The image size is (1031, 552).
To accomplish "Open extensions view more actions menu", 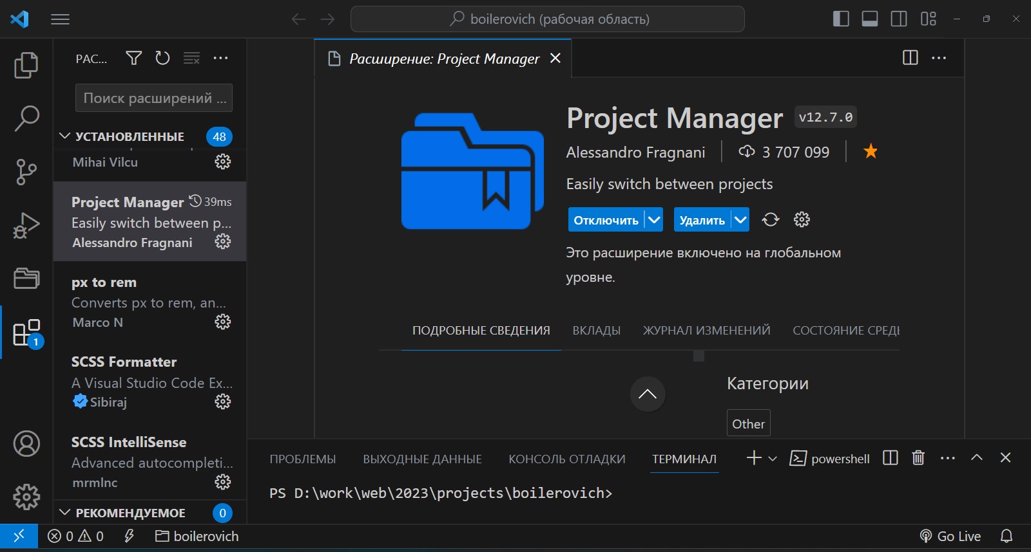I will coord(220,59).
